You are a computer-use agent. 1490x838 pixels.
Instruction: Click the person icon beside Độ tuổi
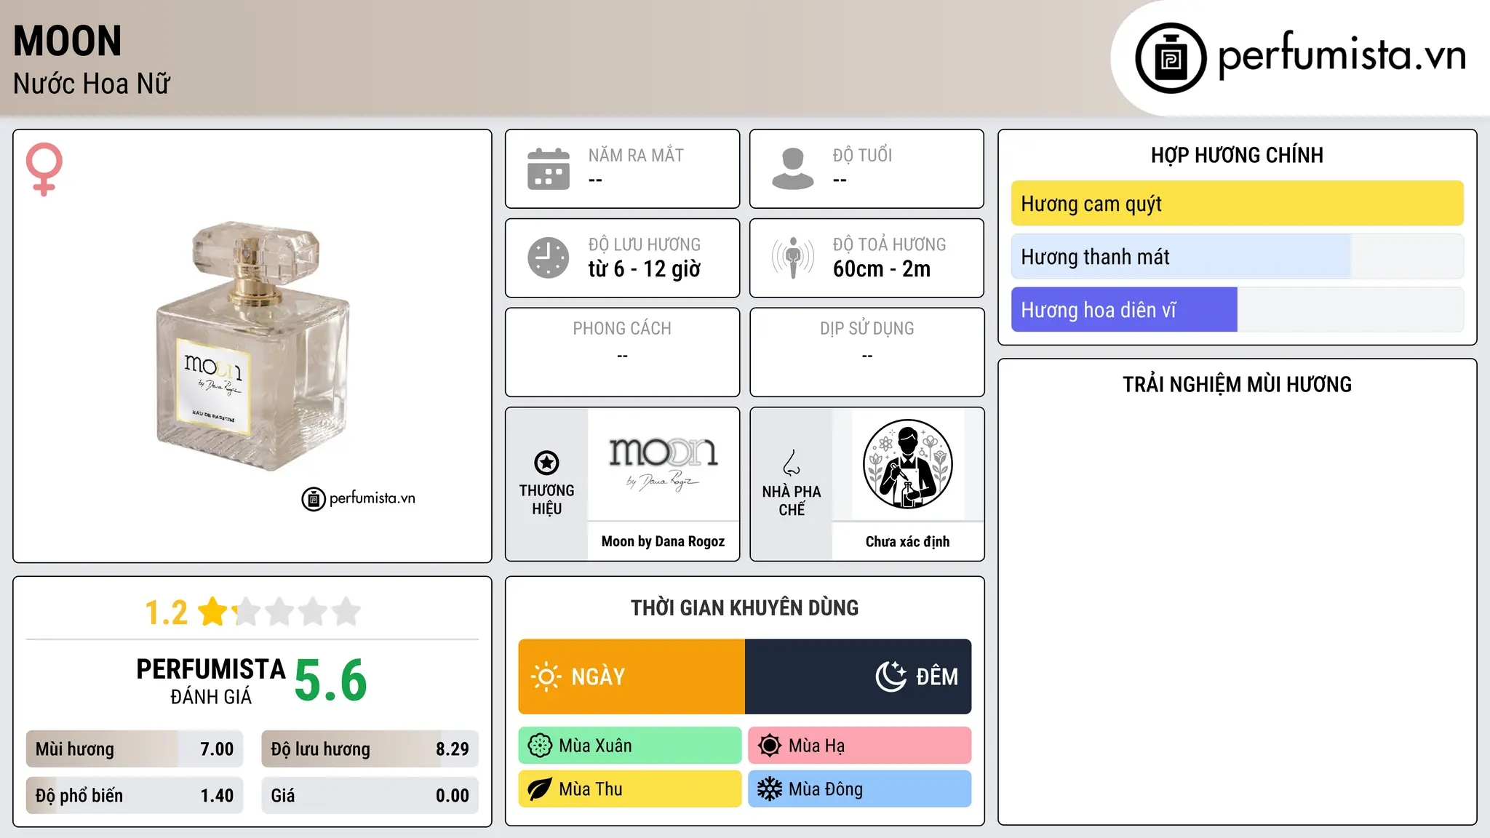pyautogui.click(x=793, y=169)
